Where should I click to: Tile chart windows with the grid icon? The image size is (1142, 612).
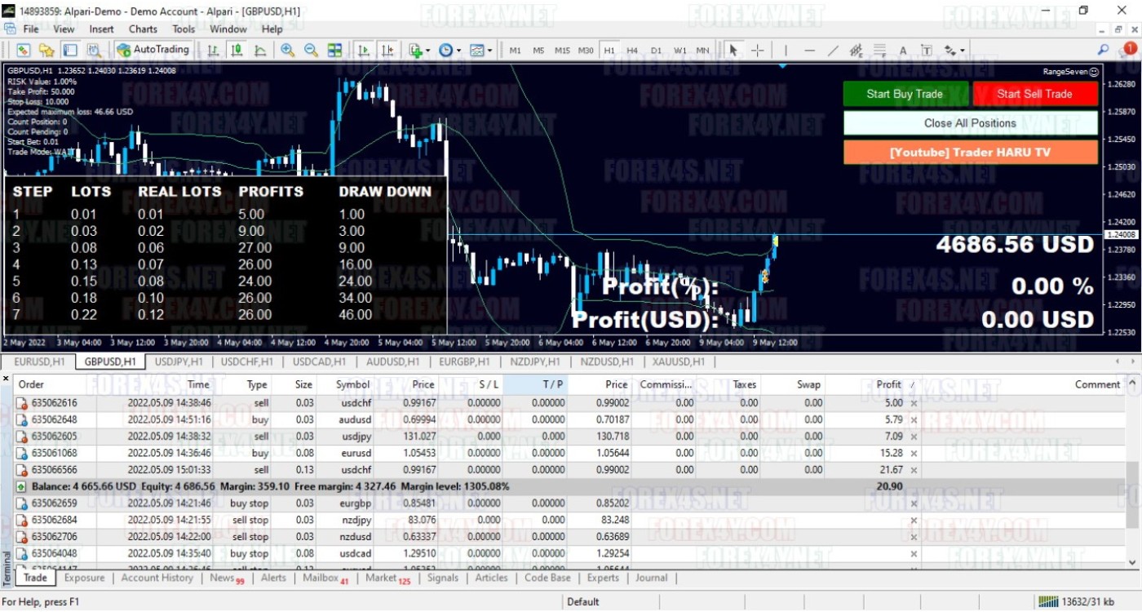pyautogui.click(x=334, y=51)
